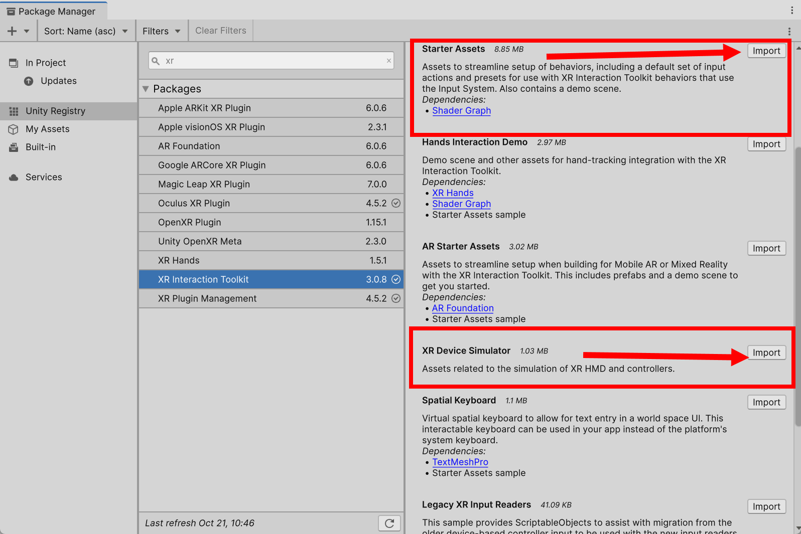Click the package search field
Viewport: 801px width, 534px height.
[271, 61]
